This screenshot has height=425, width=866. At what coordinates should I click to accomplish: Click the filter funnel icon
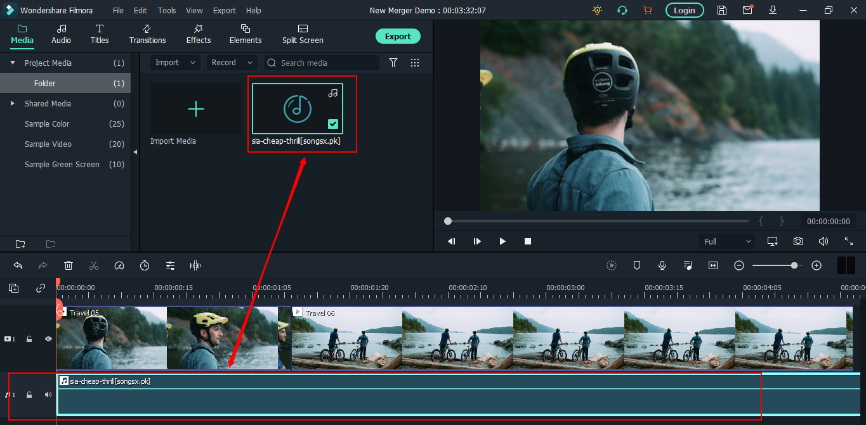pos(393,63)
